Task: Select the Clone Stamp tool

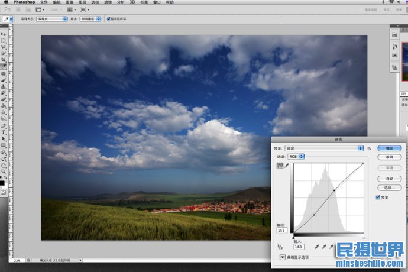Action: point(4,86)
